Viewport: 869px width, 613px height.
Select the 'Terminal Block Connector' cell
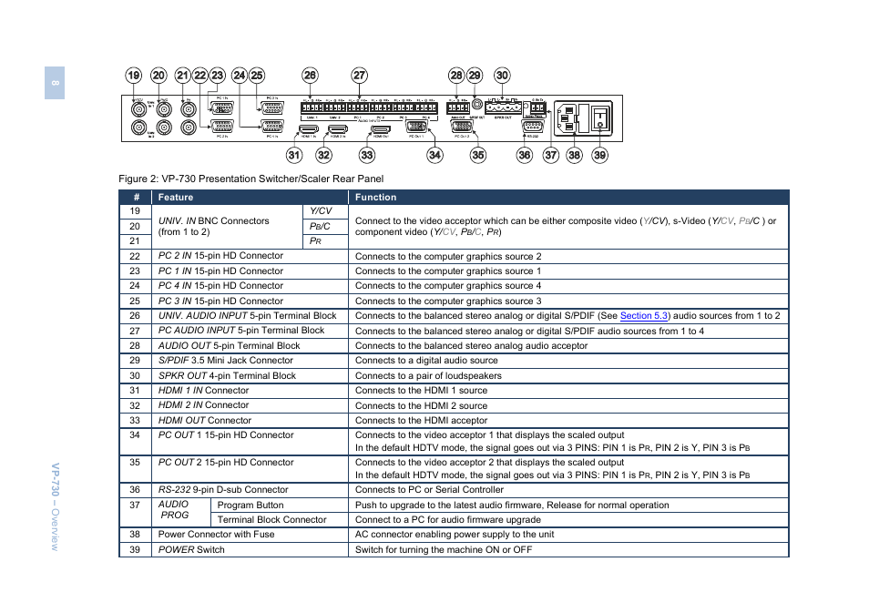[x=280, y=520]
